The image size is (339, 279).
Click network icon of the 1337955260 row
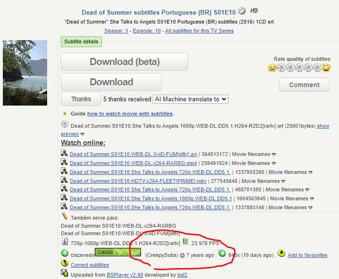pyautogui.click(x=64, y=171)
